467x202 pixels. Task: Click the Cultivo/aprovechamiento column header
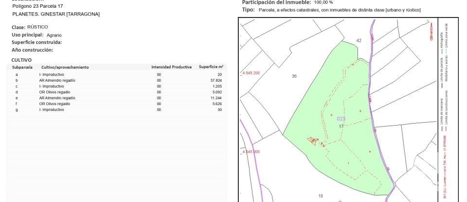pos(64,67)
